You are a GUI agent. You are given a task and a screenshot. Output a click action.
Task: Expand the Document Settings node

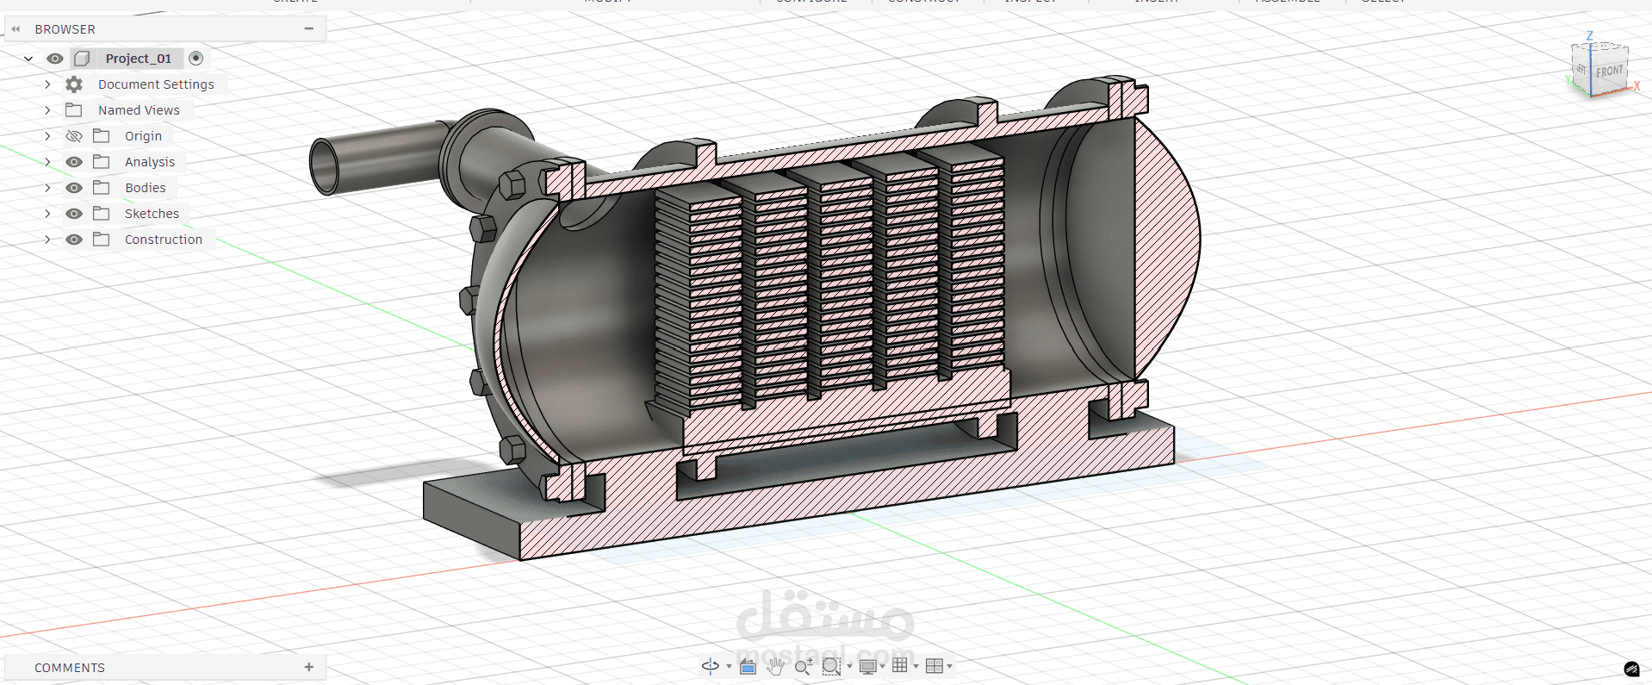[47, 84]
